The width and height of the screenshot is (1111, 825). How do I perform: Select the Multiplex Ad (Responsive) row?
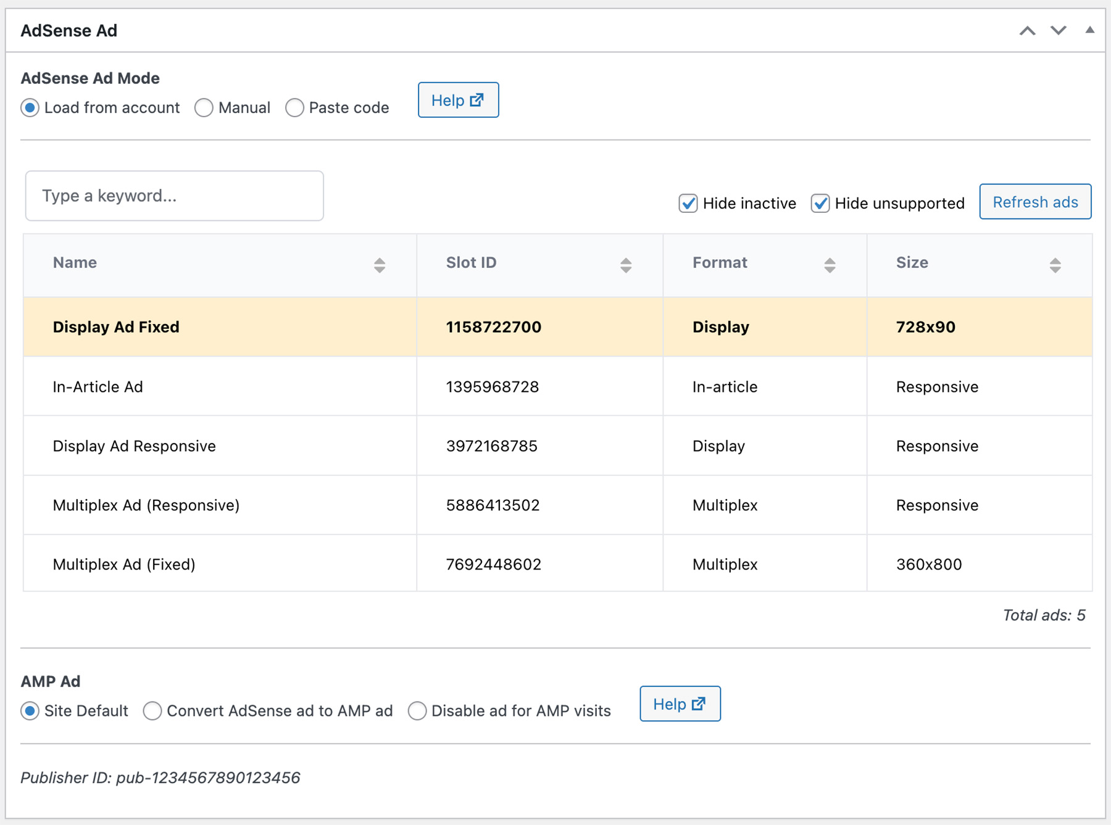tap(558, 505)
